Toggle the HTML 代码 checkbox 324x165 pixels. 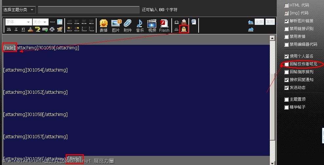[286, 5]
